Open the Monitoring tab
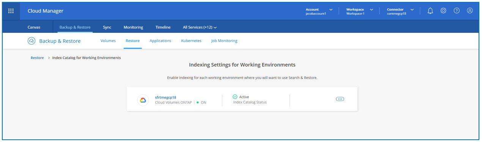The image size is (482, 142). pyautogui.click(x=133, y=27)
